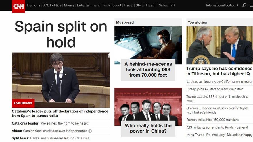The height and width of the screenshot is (142, 253).
Task: Open the Tech section
Action: click(106, 5)
